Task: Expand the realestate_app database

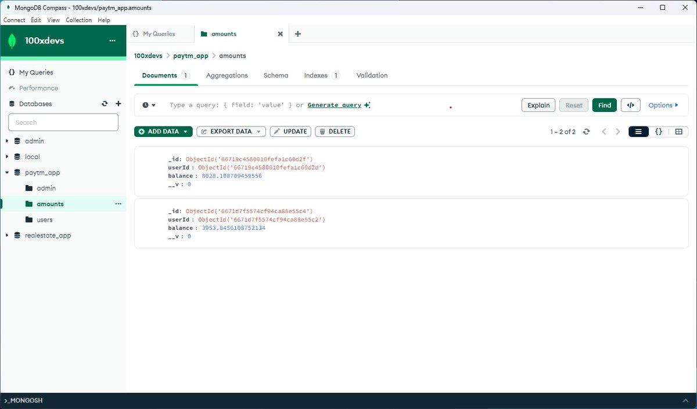Action: pyautogui.click(x=7, y=236)
